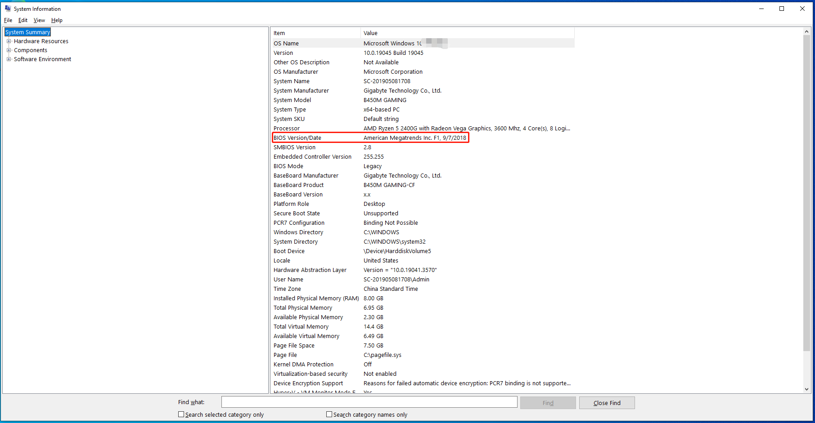Select the Platform Role row
Image resolution: width=815 pixels, height=423 pixels.
point(423,204)
